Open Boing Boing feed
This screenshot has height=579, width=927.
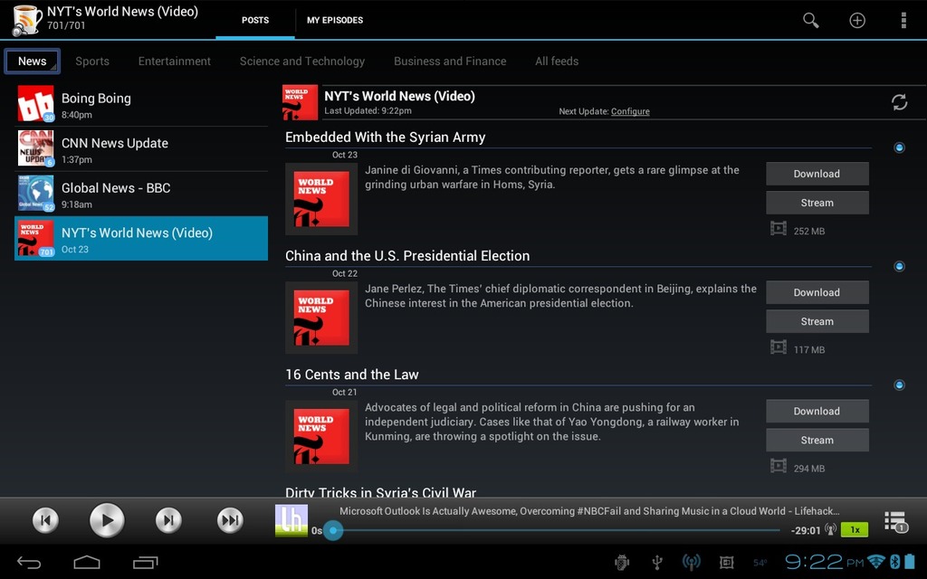pos(141,103)
